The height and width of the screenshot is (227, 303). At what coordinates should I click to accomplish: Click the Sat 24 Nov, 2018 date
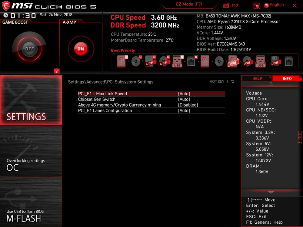pos(56,15)
